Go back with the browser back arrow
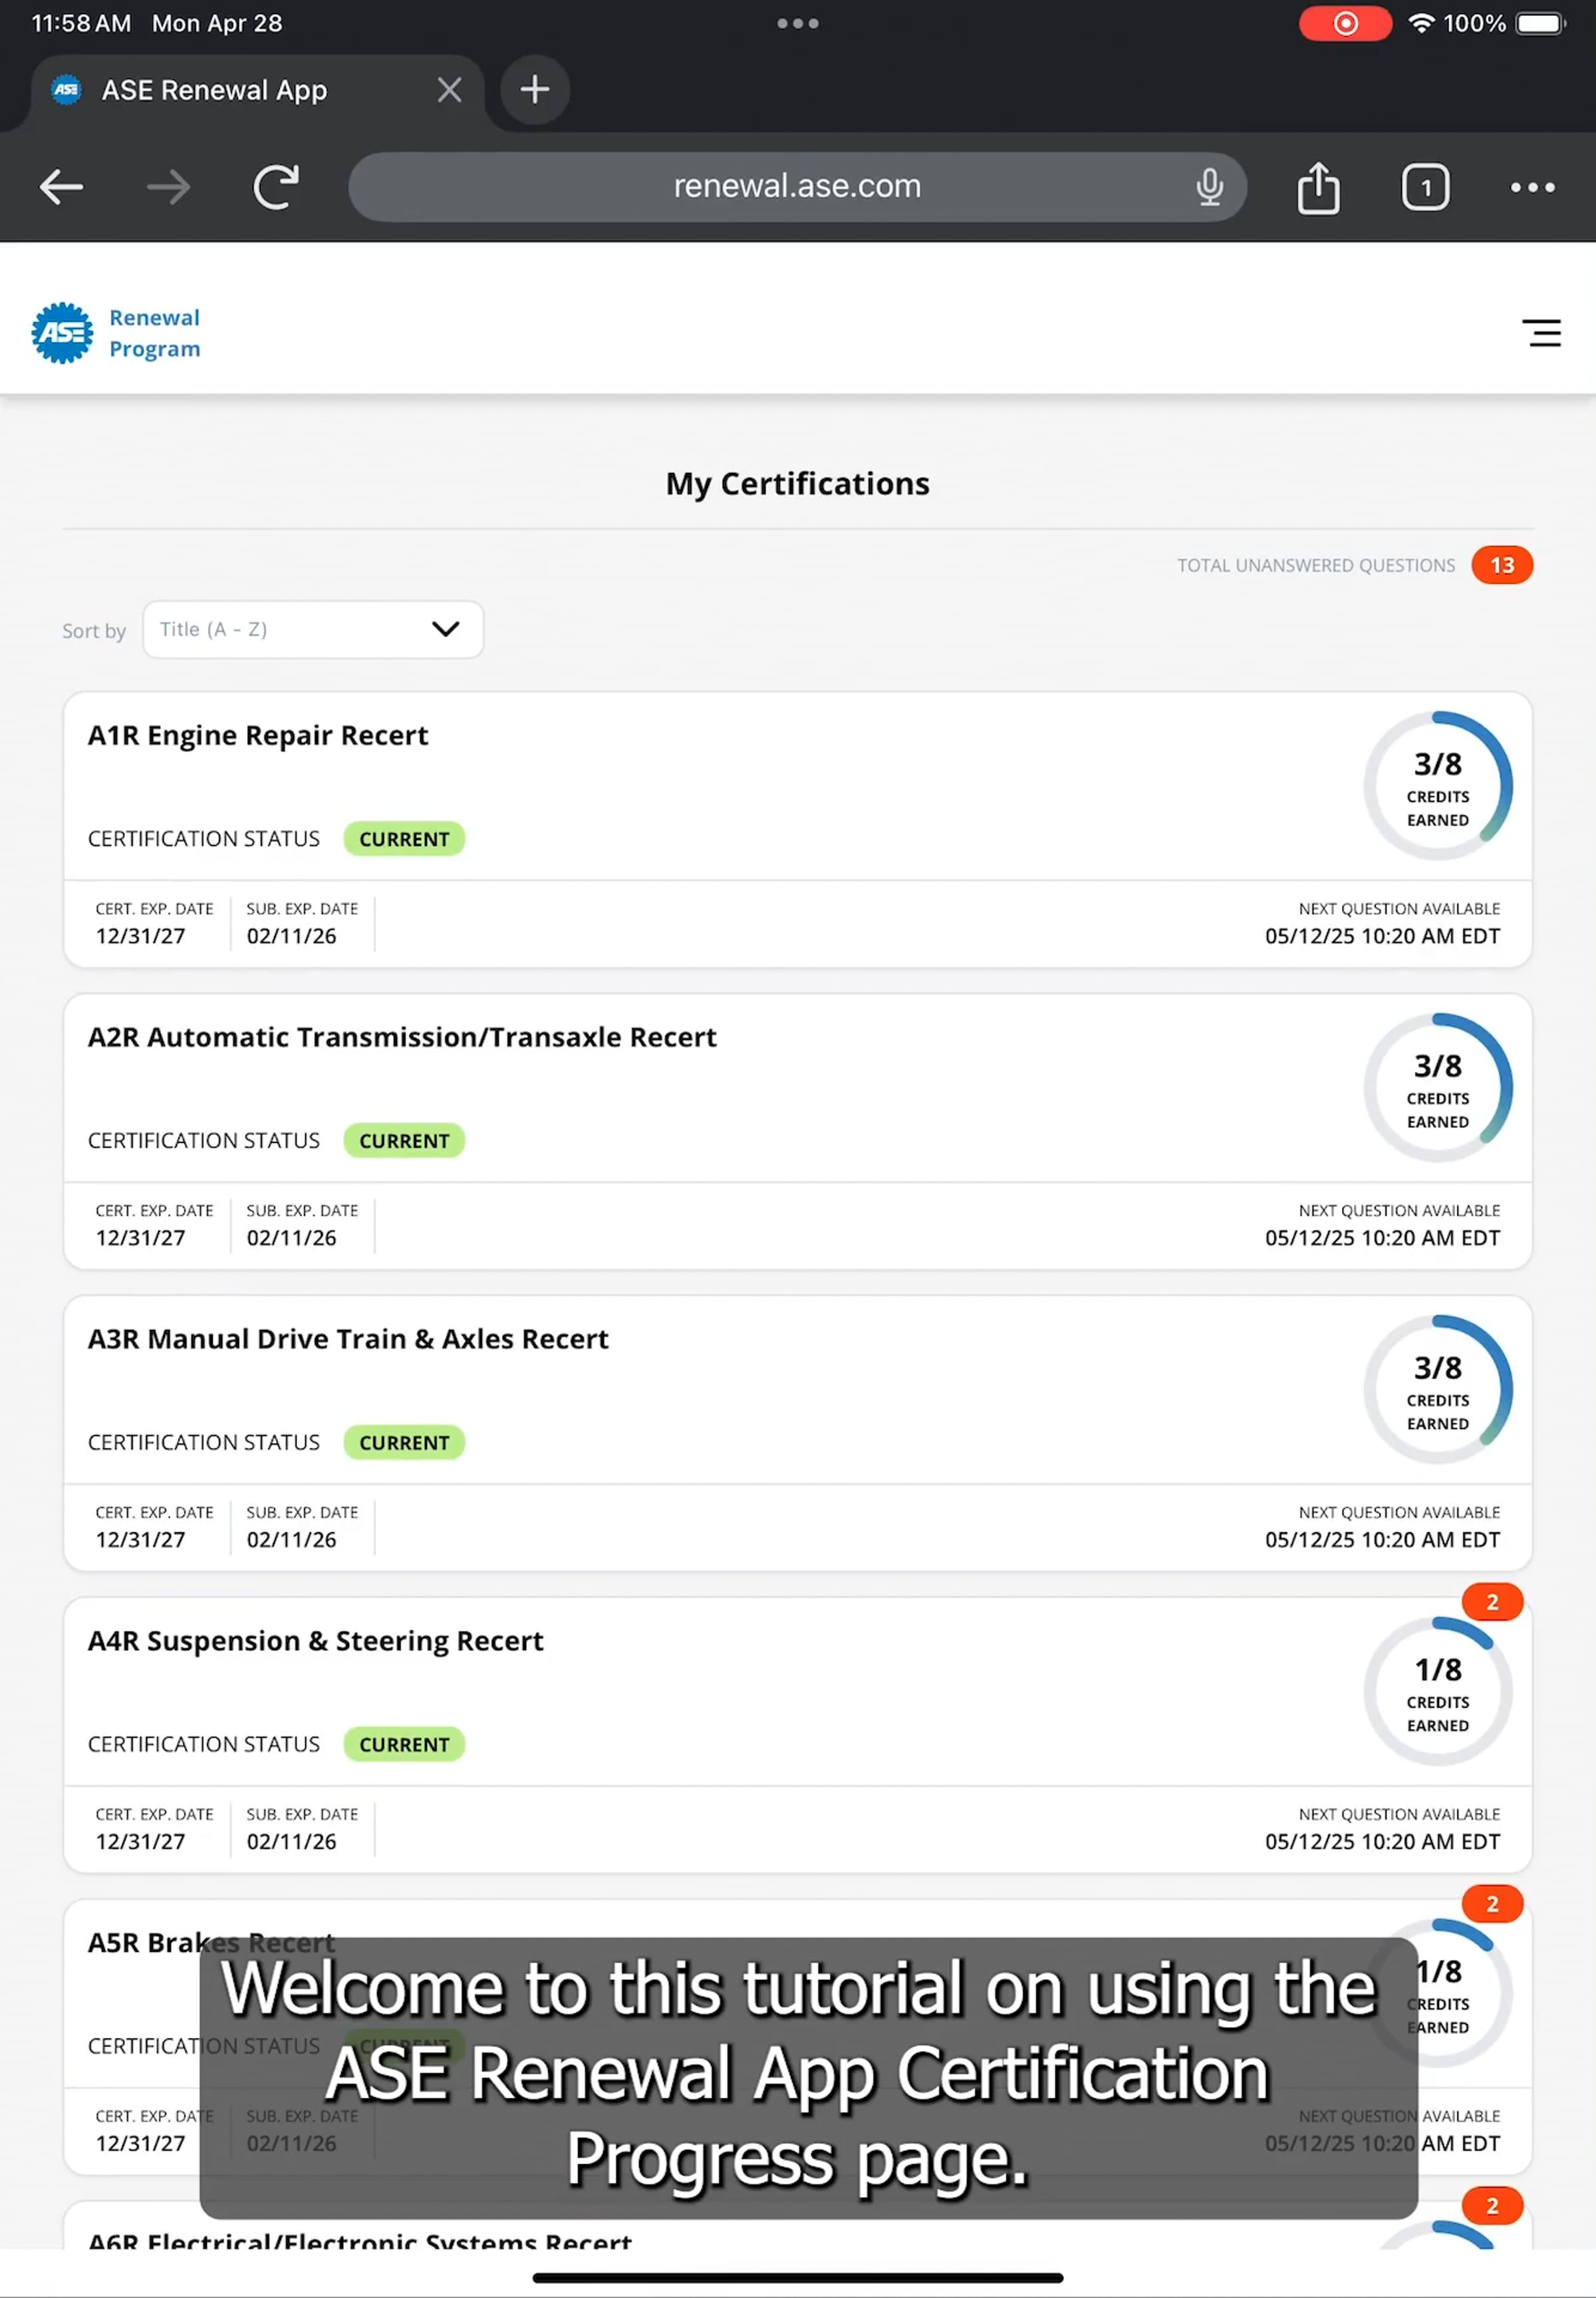1596x2298 pixels. pos(61,187)
